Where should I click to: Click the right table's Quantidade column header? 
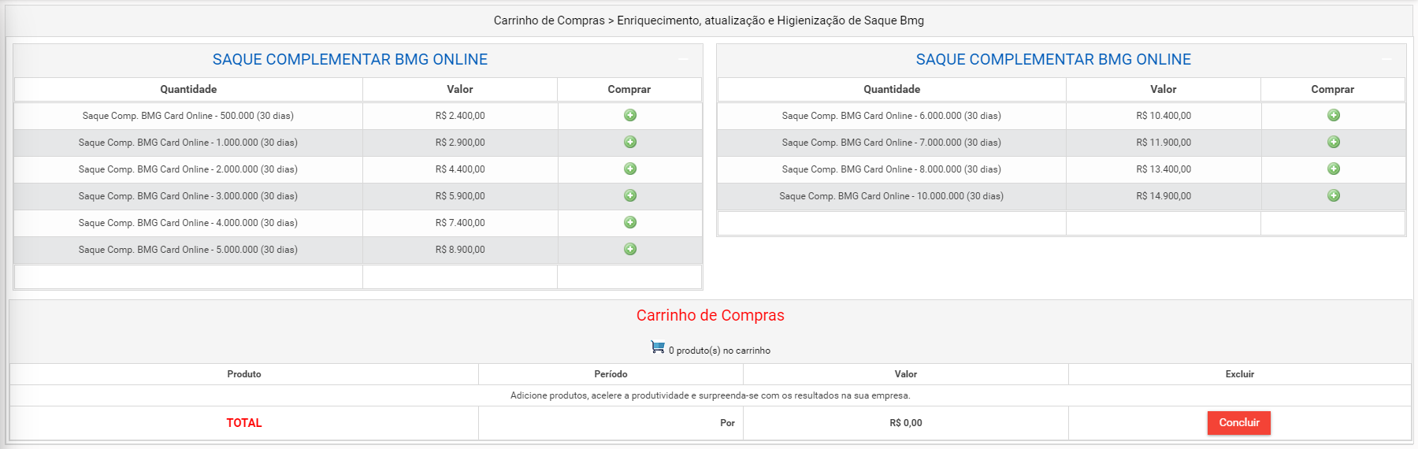pyautogui.click(x=892, y=89)
